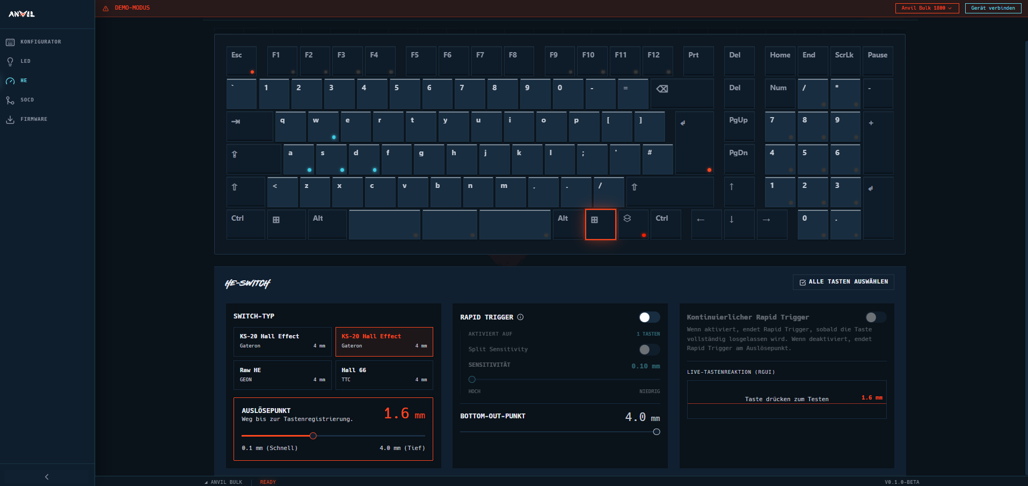Toggle the Rapid Trigger switch
Viewport: 1028px width, 486px height.
coord(649,317)
